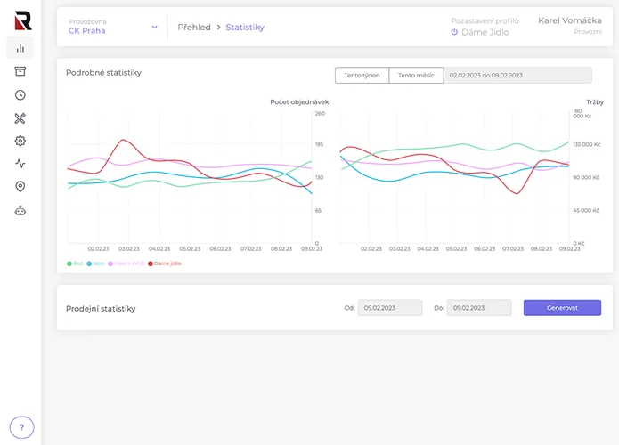619x445 pixels.
Task: Click the activity pulse sidebar icon
Action: pyautogui.click(x=20, y=164)
